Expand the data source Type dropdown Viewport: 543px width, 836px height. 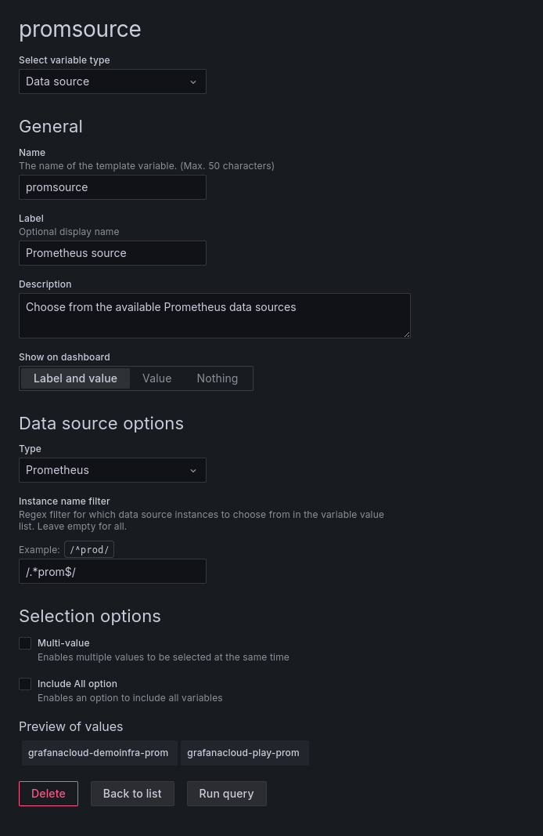pyautogui.click(x=113, y=470)
